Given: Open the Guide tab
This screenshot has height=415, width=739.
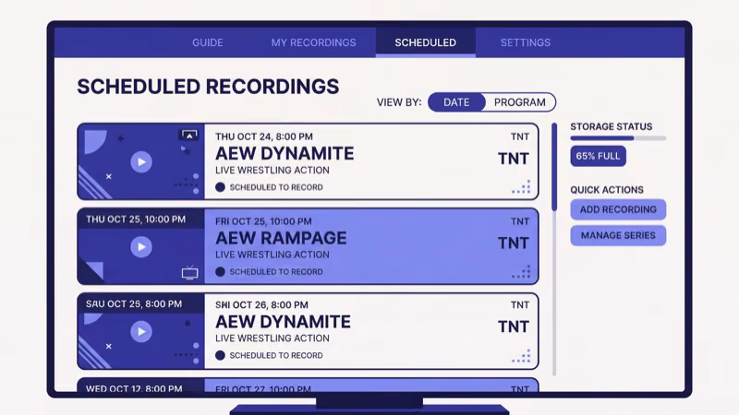Looking at the screenshot, I should tap(208, 42).
